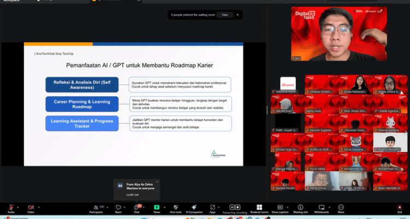Open the Participants panel
The width and height of the screenshot is (410, 219).
pos(96,209)
